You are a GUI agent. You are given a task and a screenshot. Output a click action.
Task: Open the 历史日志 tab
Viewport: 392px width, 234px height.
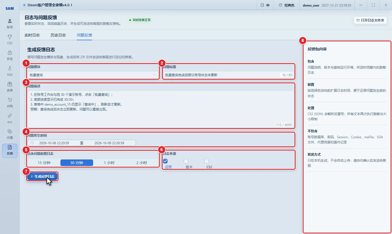58,35
